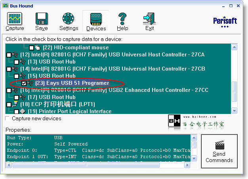The height and width of the screenshot is (179, 248).
Task: Check the [18] ECP LPT1 checkbox
Action: click(x=9, y=104)
